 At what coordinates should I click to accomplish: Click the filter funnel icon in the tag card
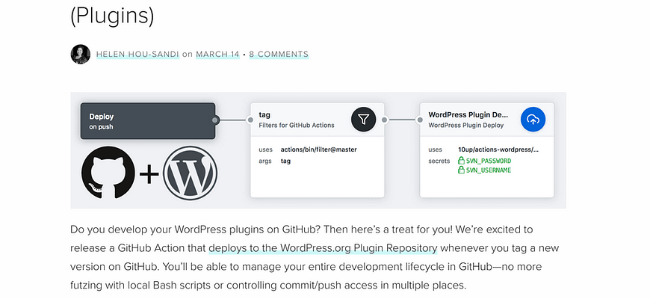(x=364, y=120)
